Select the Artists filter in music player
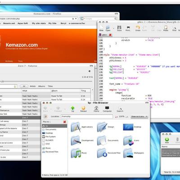The image size is (180, 180). [x=33, y=86]
